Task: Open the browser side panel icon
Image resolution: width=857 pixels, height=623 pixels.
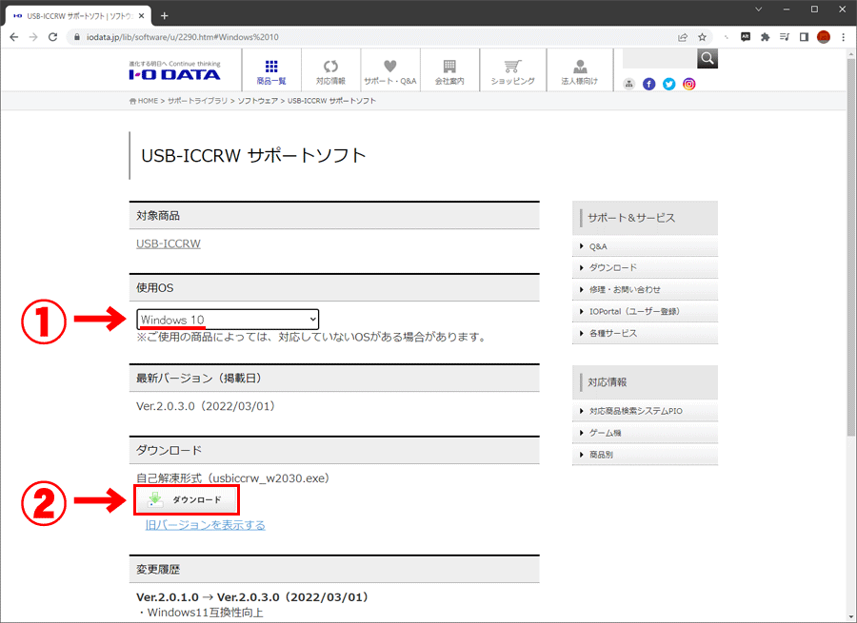Action: (804, 37)
